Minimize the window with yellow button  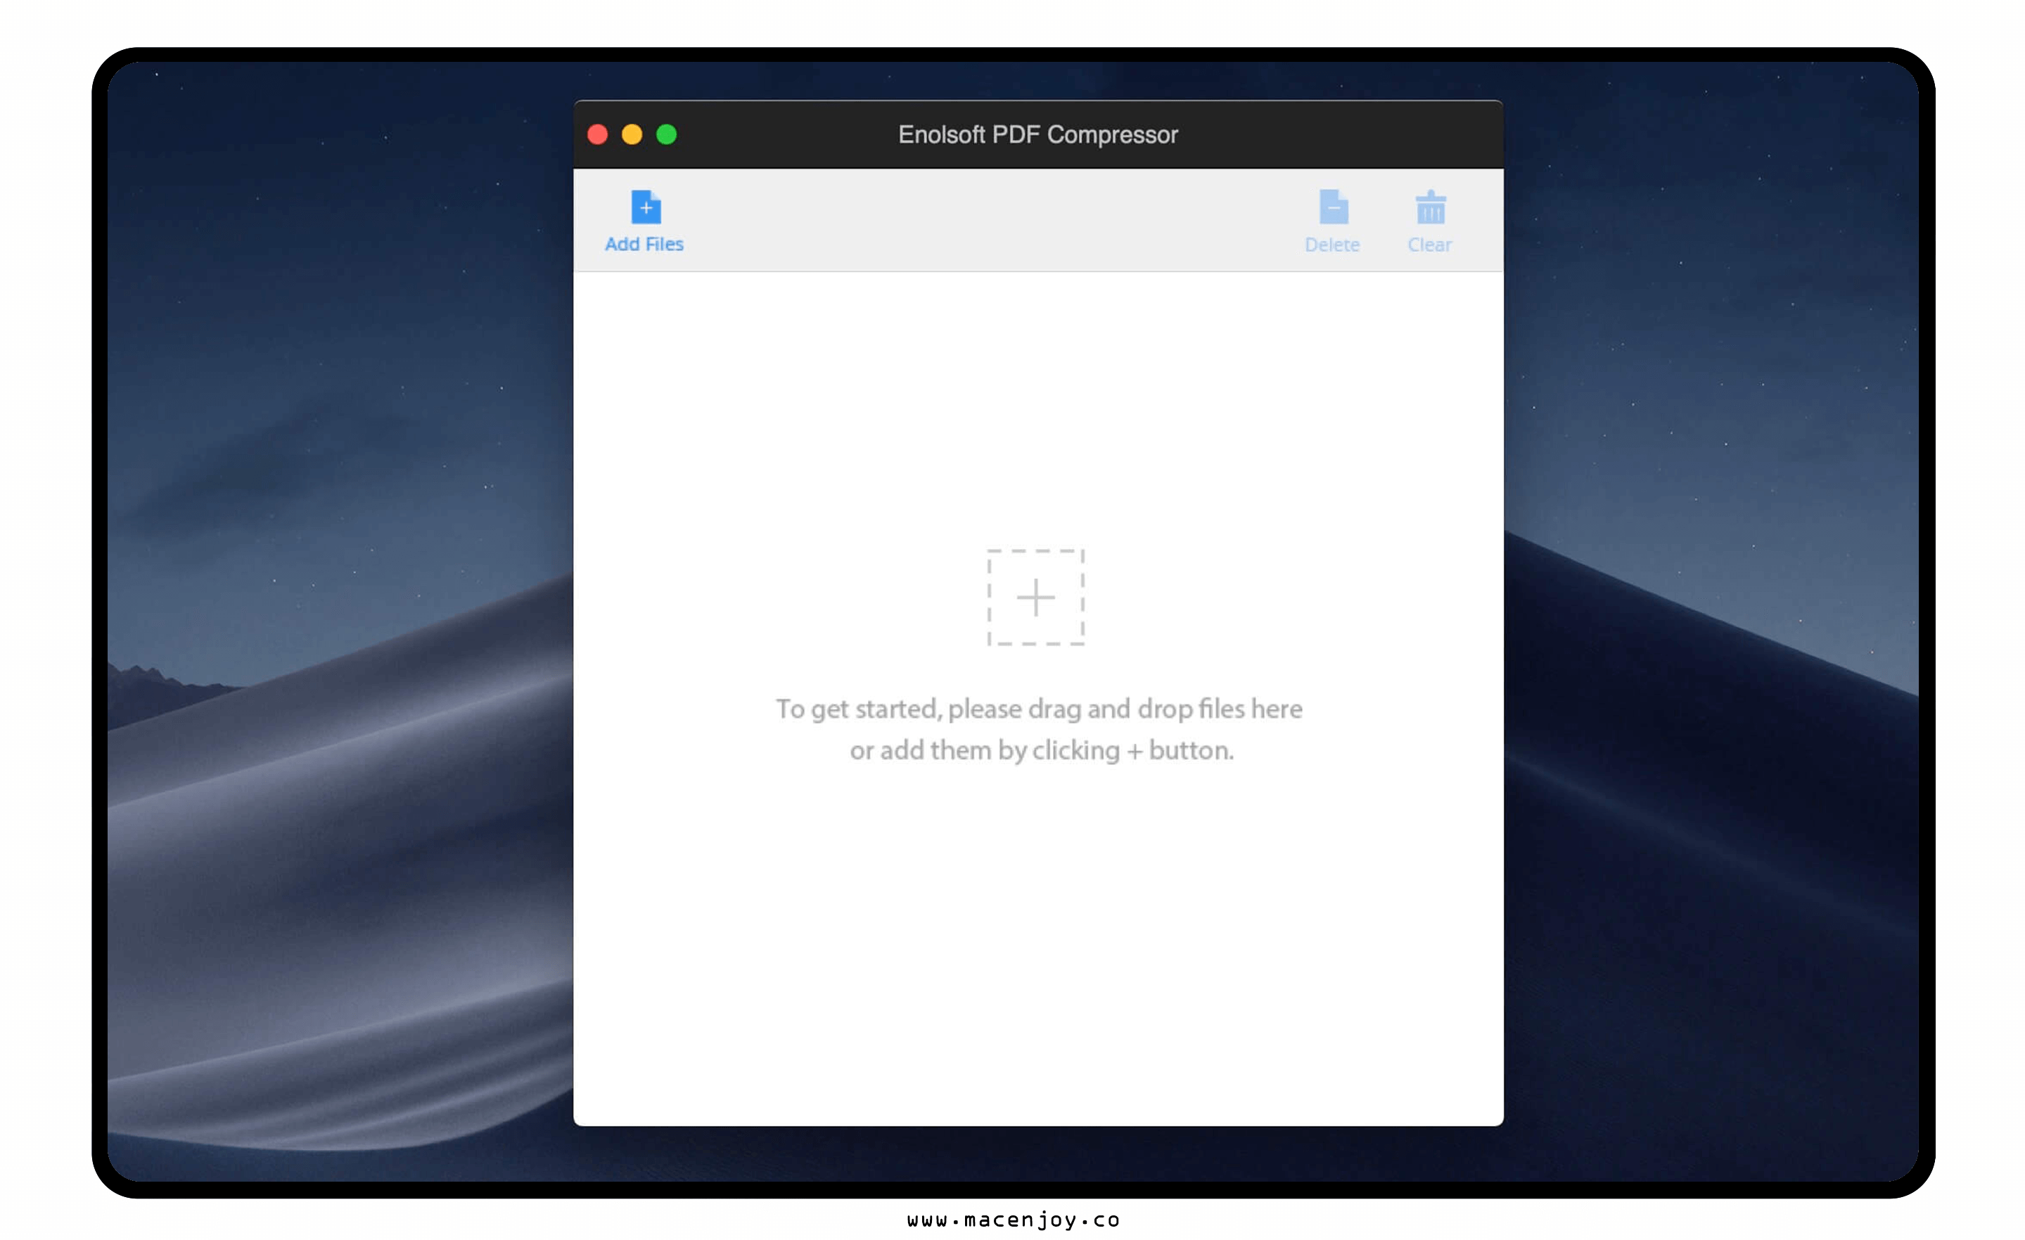632,135
